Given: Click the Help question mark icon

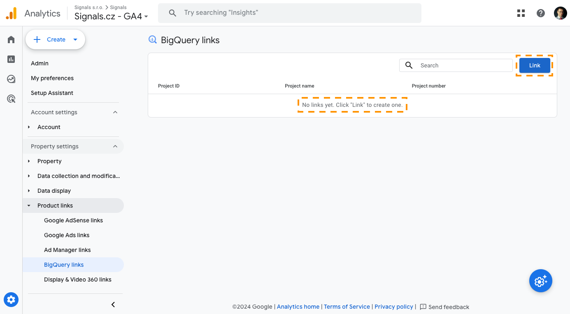Looking at the screenshot, I should click(541, 13).
